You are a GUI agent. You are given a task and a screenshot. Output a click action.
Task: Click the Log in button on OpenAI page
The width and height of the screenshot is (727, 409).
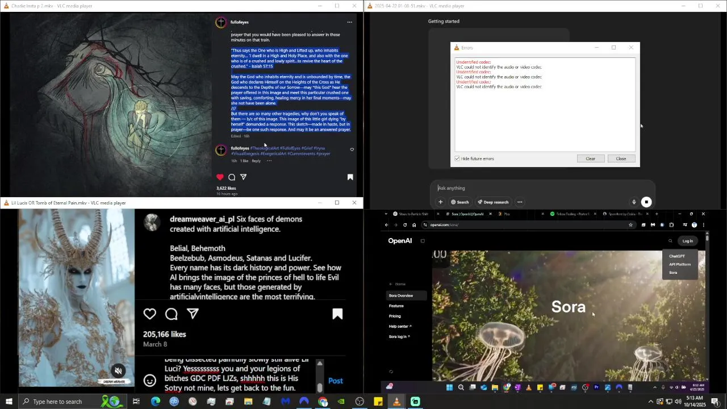pos(687,241)
